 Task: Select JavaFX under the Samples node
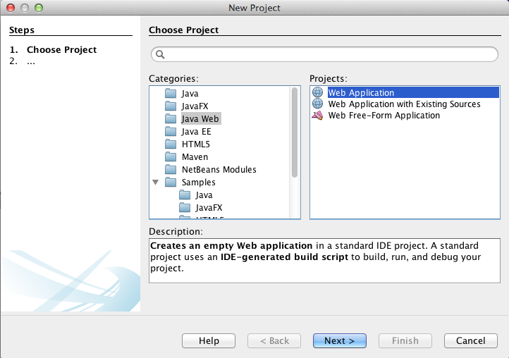(209, 207)
